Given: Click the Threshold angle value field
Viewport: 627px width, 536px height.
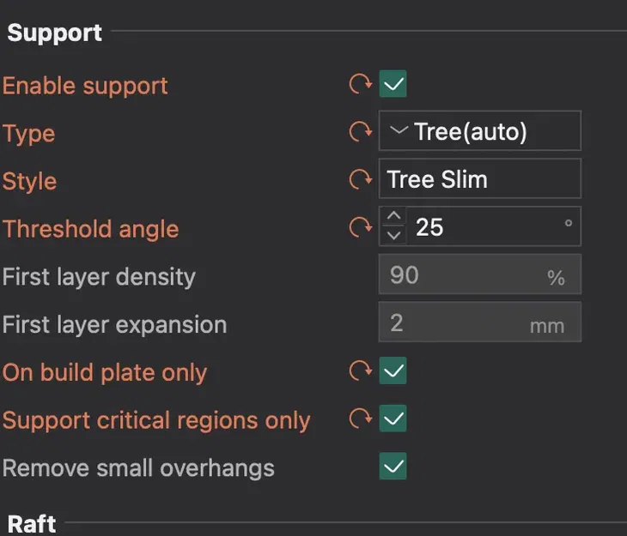Looking at the screenshot, I should coord(485,227).
